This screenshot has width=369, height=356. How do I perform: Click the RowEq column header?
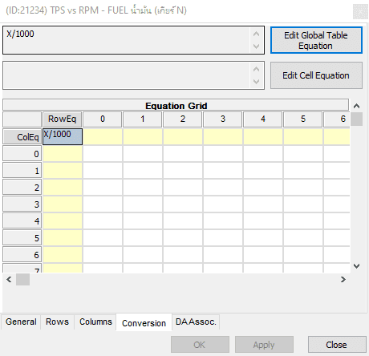(63, 119)
